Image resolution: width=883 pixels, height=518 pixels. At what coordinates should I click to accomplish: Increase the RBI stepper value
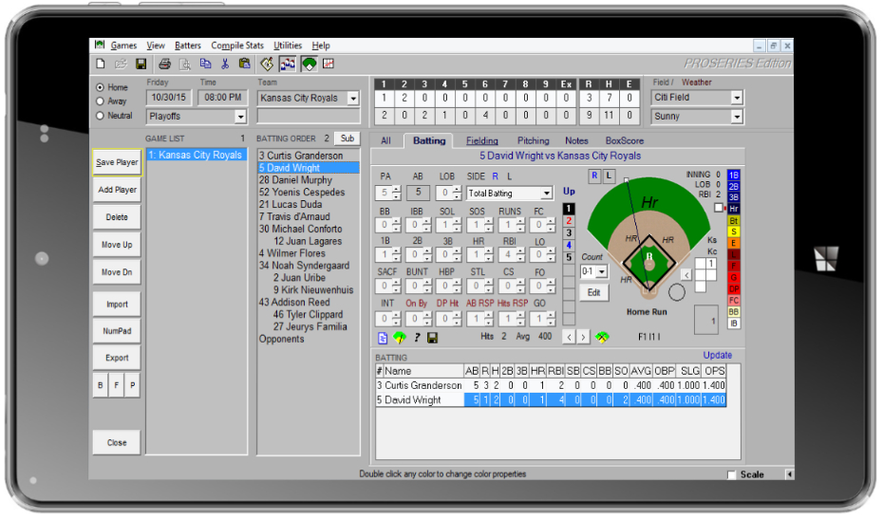click(520, 251)
